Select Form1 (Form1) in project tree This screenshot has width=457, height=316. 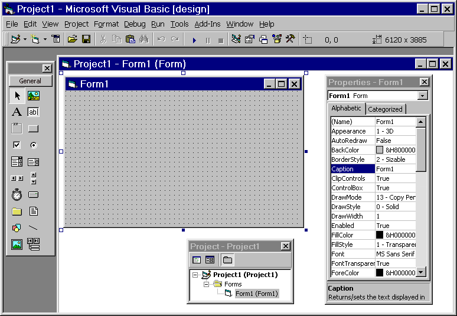[256, 294]
